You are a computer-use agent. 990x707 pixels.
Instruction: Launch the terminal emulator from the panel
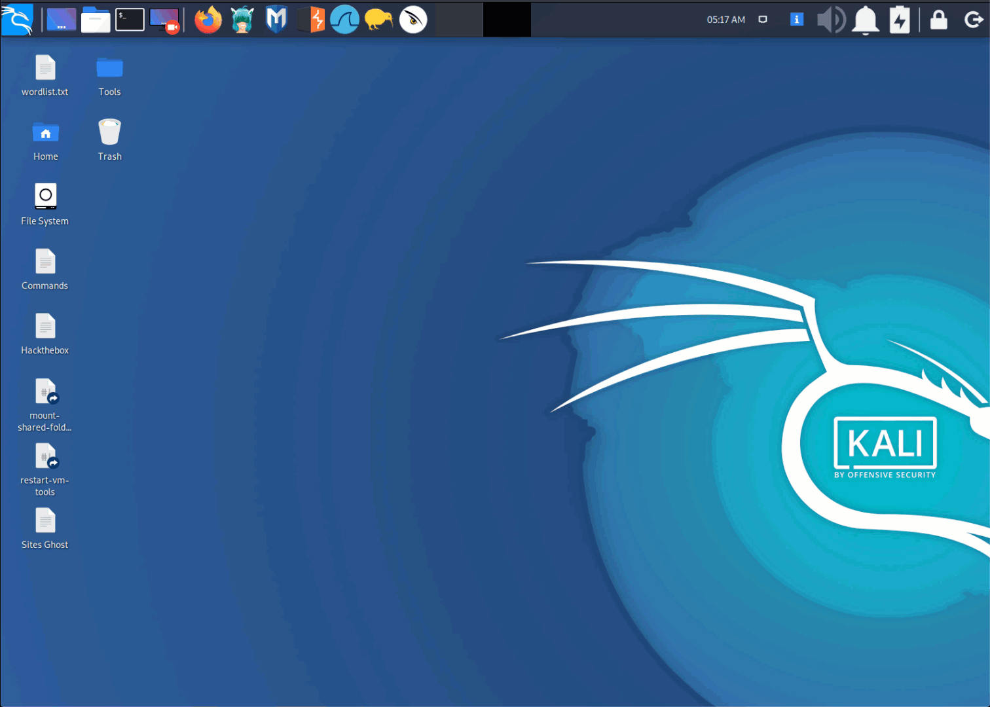click(130, 20)
